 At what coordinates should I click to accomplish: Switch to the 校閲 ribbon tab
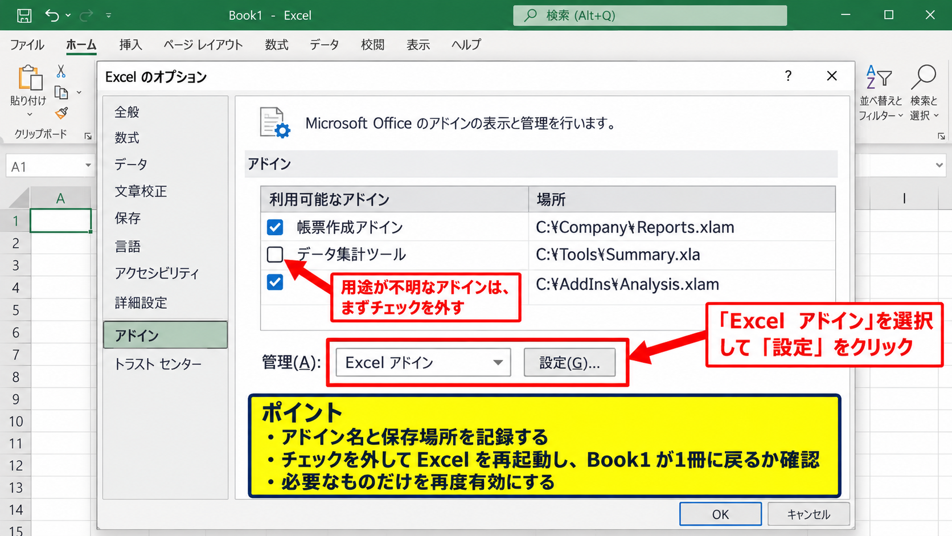(x=372, y=44)
